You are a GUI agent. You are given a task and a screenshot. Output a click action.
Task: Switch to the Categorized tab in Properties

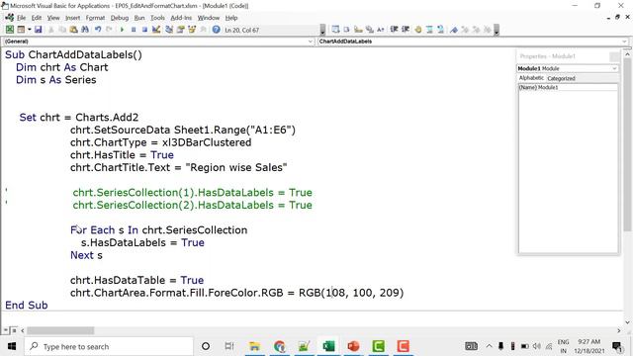coord(561,78)
